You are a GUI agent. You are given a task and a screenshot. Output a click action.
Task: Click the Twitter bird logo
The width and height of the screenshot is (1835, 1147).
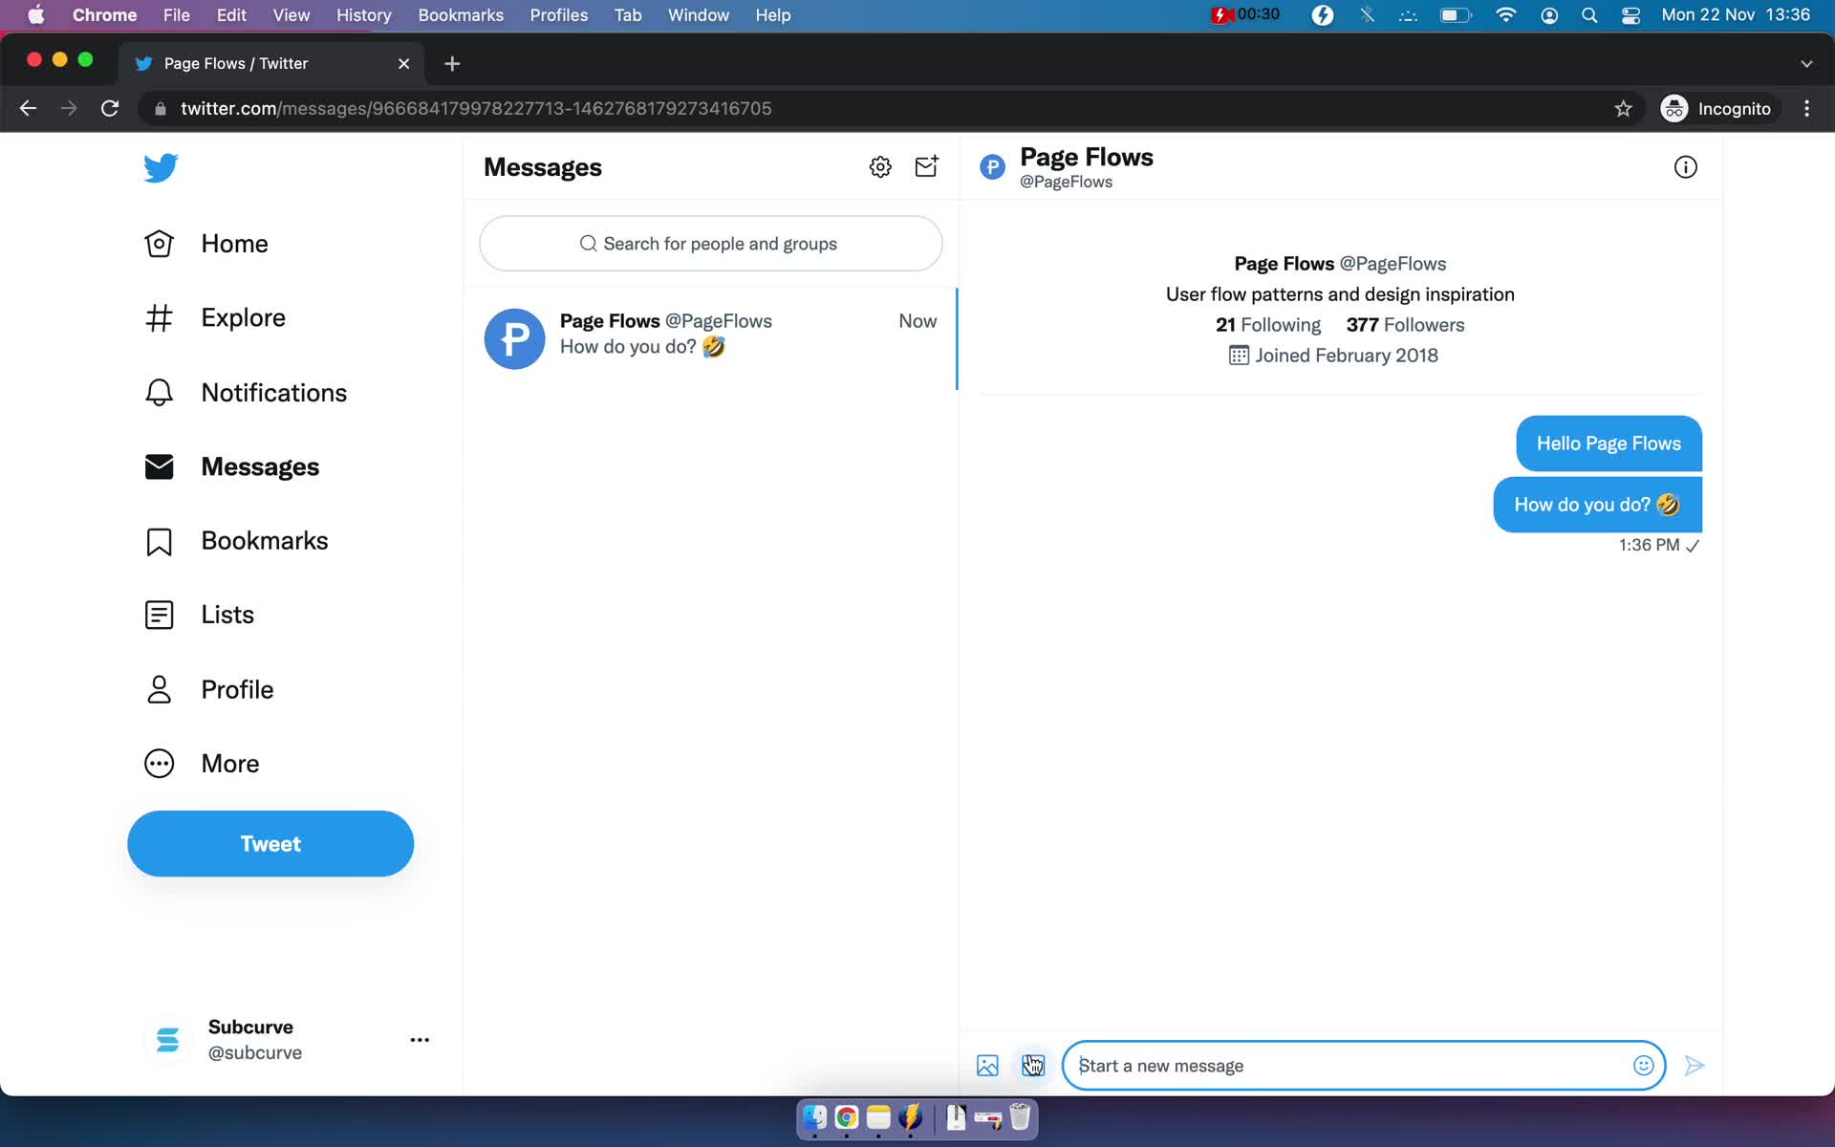point(161,167)
